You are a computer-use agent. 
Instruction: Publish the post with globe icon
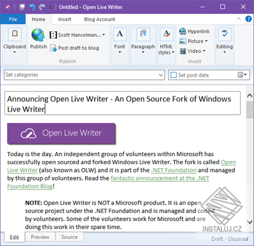(38, 39)
